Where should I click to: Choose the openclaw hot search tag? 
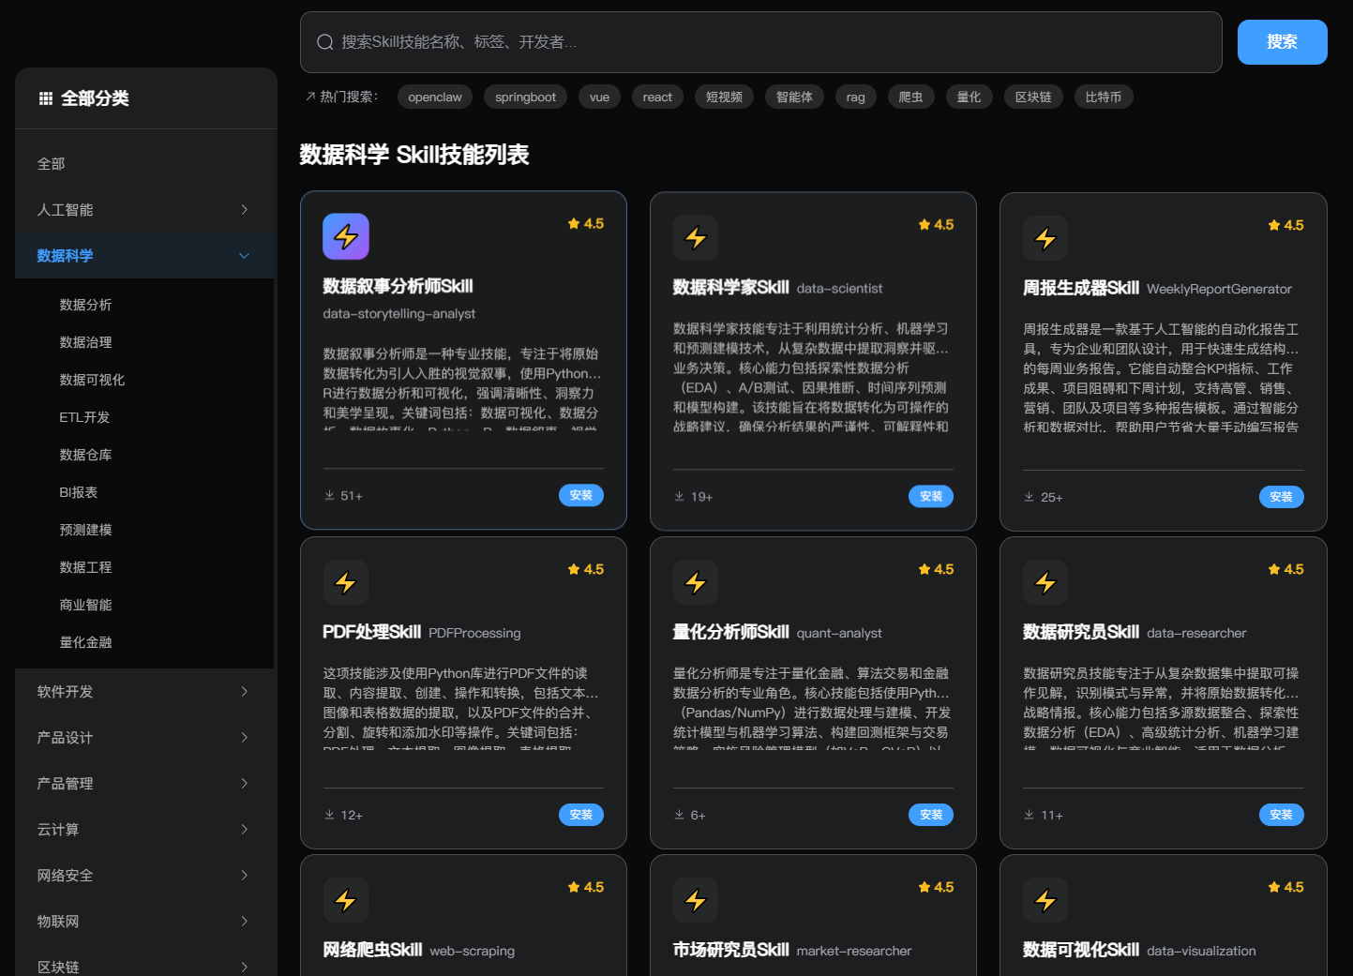click(x=435, y=98)
